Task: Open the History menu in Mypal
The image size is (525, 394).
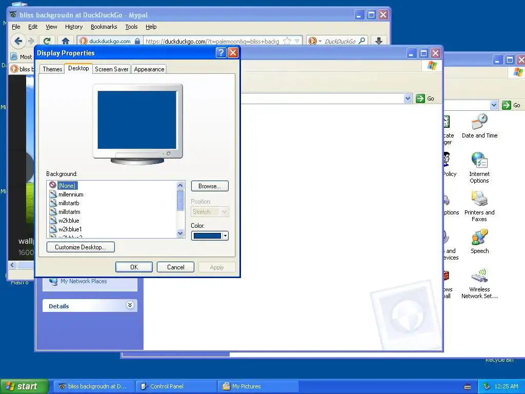Action: point(74,27)
